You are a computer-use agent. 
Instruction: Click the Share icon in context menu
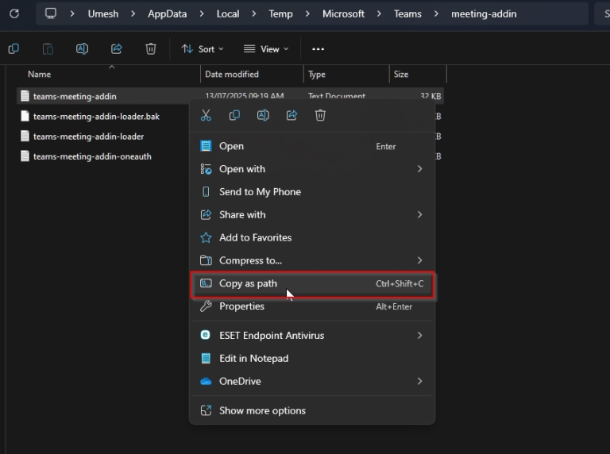291,115
